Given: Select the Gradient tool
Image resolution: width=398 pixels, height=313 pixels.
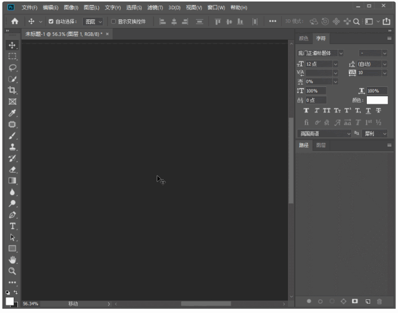Looking at the screenshot, I should pos(12,181).
